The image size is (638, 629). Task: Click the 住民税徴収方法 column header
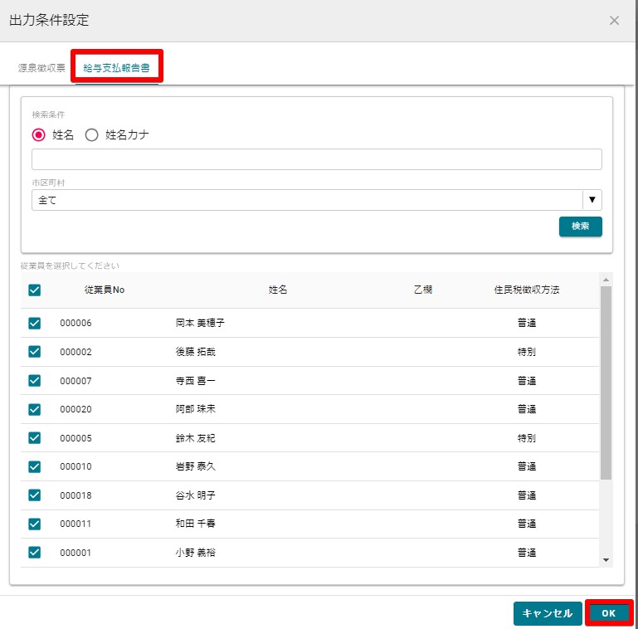point(527,290)
